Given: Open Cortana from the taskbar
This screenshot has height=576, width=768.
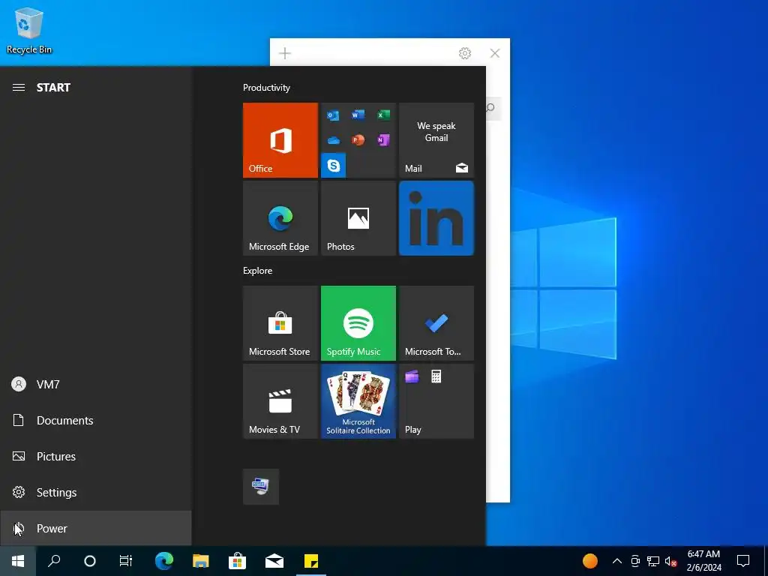Looking at the screenshot, I should coord(90,561).
